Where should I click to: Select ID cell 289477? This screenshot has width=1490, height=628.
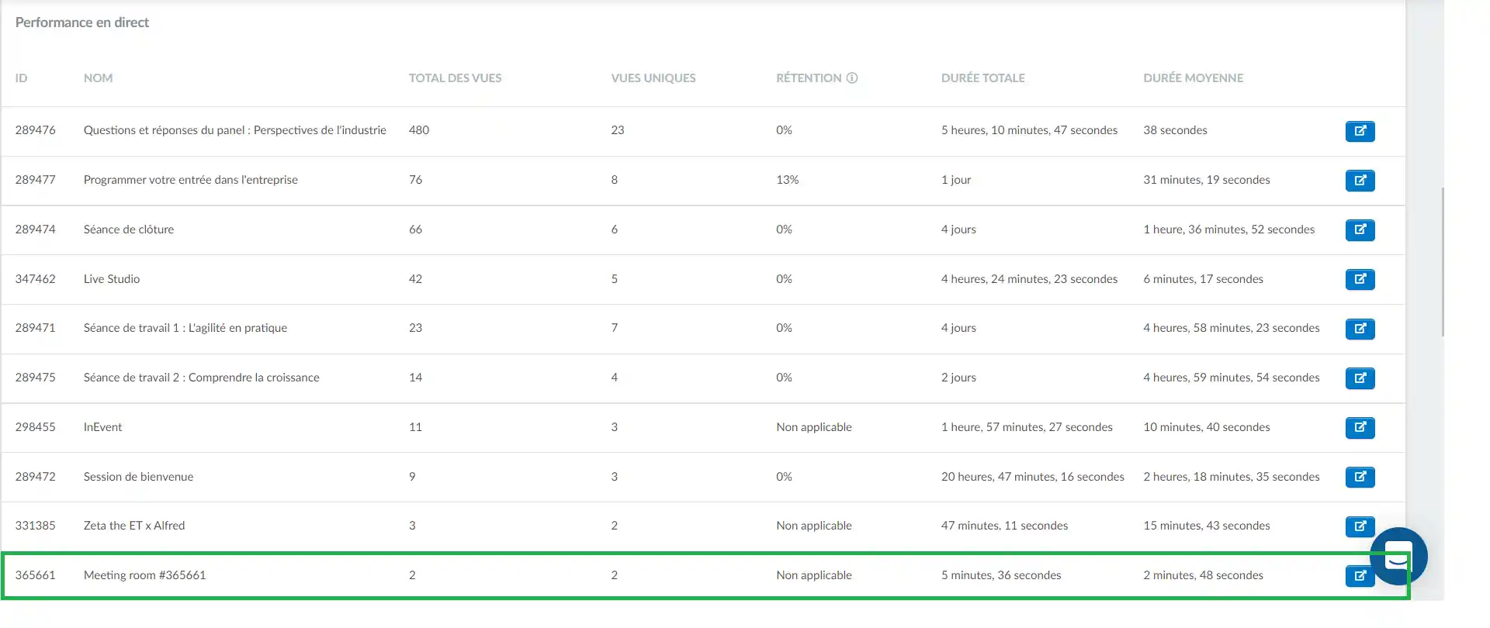(35, 180)
